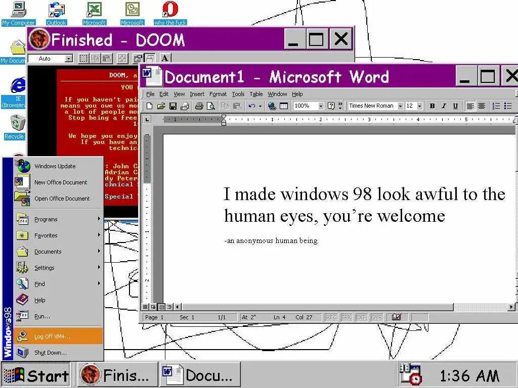Click the tab stop selector on ruler corner
Viewport: 518px width, 388px height.
pos(147,119)
